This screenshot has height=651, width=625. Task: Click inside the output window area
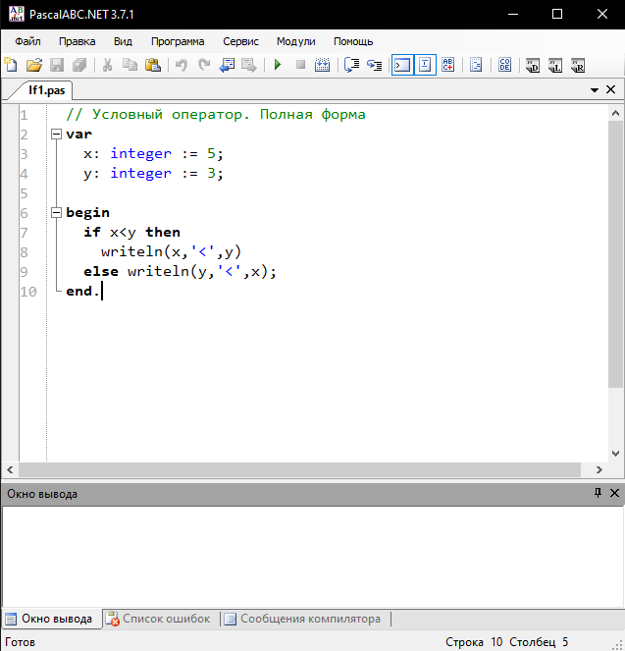(312, 557)
